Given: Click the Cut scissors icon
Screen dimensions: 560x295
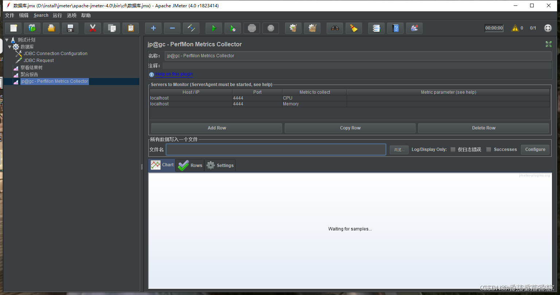Looking at the screenshot, I should [93, 28].
